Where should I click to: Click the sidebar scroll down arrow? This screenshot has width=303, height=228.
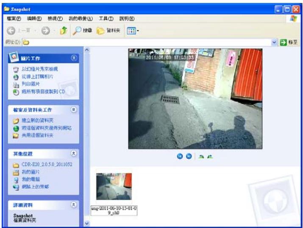(87, 223)
